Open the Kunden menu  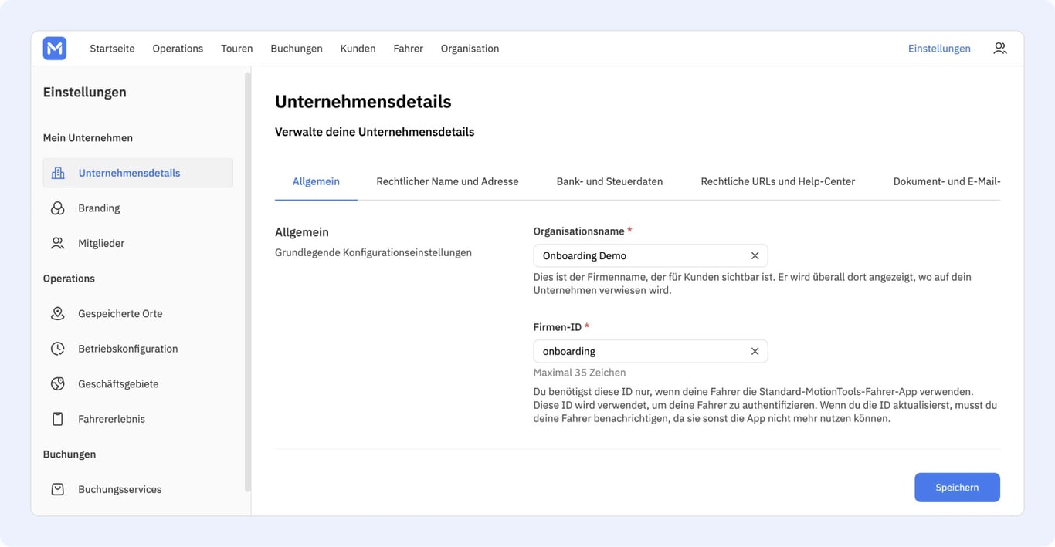tap(358, 49)
